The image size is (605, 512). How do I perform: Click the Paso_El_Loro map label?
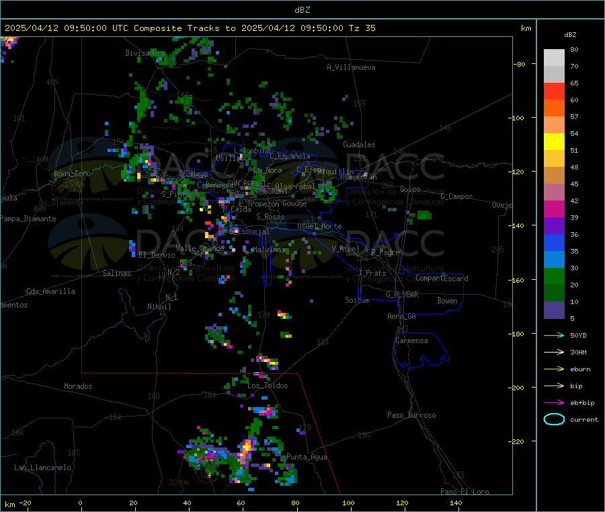[x=465, y=492]
